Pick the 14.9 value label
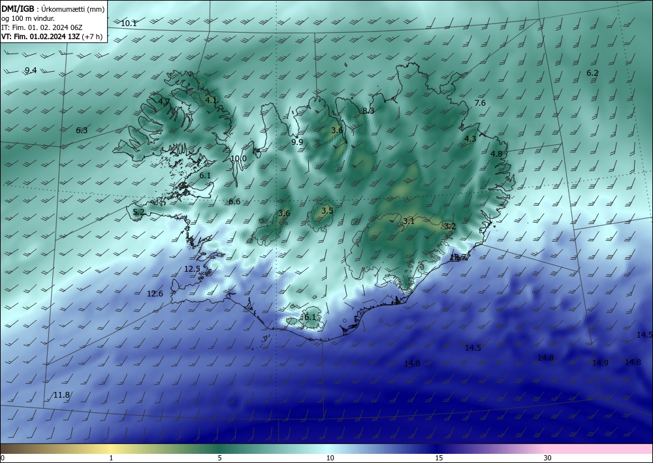The height and width of the screenshot is (463, 653). tap(600, 363)
